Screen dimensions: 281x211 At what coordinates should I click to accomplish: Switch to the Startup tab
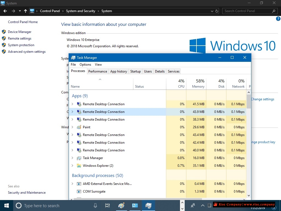click(136, 71)
